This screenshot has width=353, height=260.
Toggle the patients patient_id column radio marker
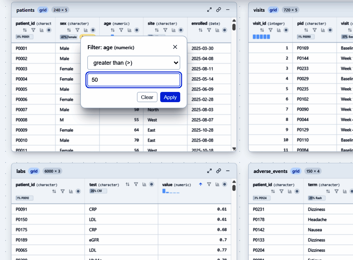point(49,30)
